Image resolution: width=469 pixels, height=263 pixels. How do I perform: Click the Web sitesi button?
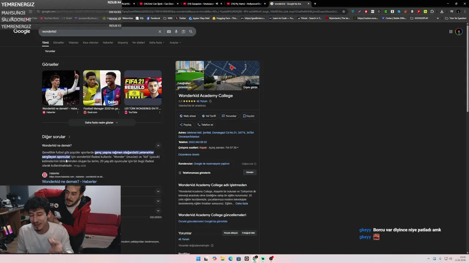tap(188, 116)
